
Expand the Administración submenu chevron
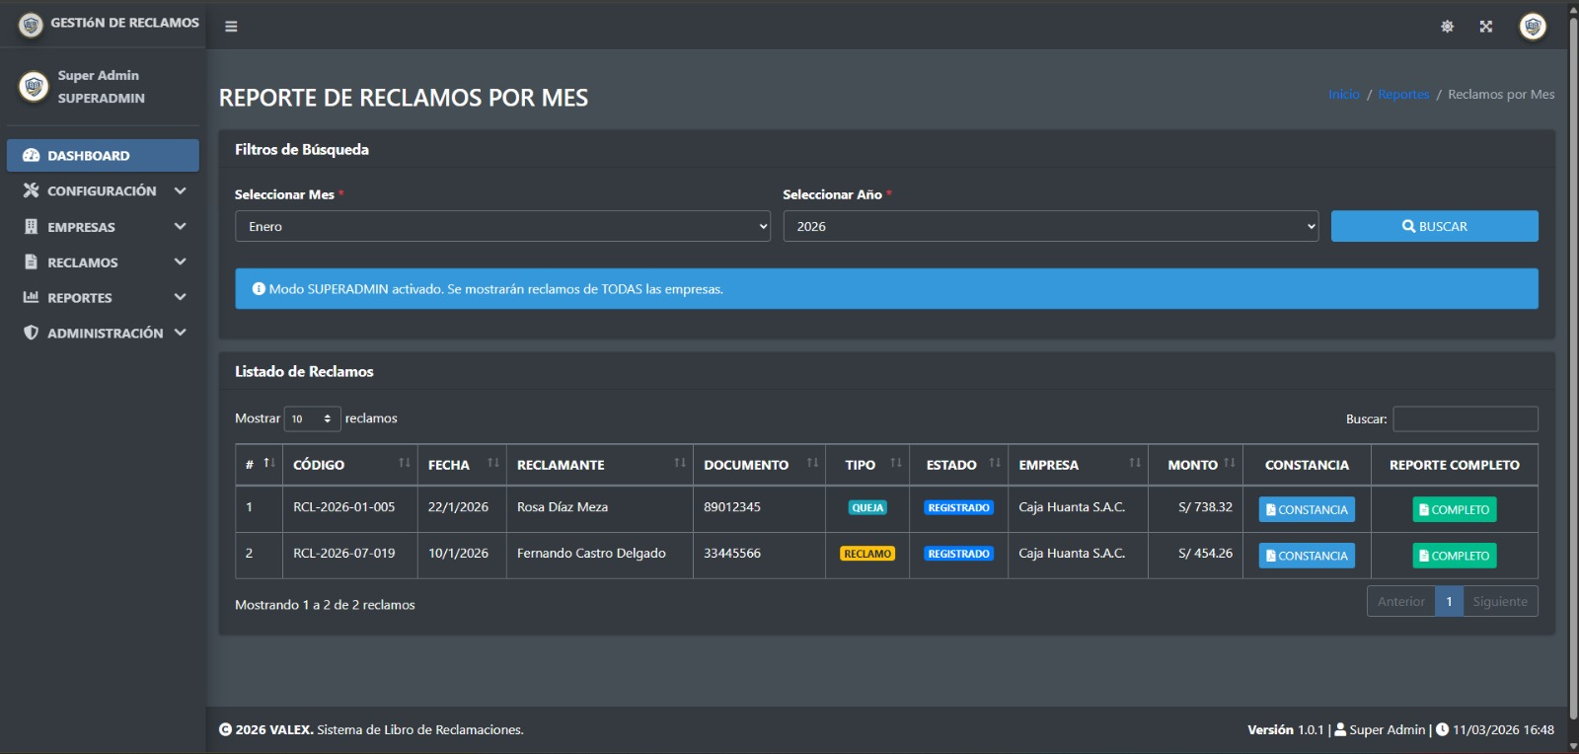180,333
